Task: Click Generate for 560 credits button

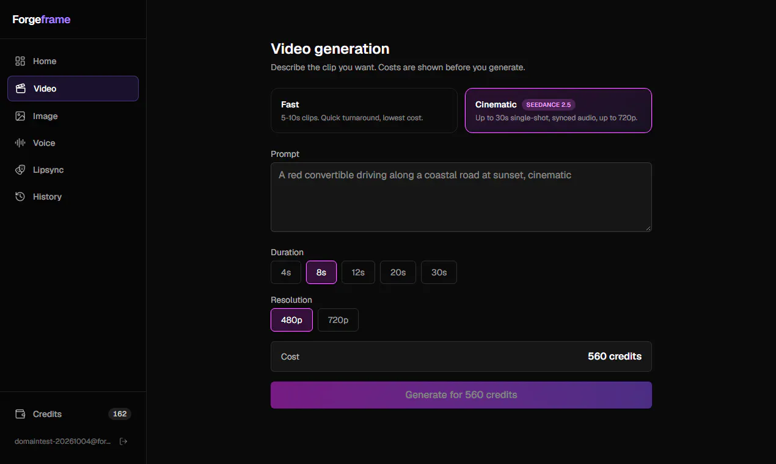Action: pos(461,395)
